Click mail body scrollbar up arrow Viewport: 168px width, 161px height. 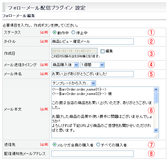coord(156,89)
